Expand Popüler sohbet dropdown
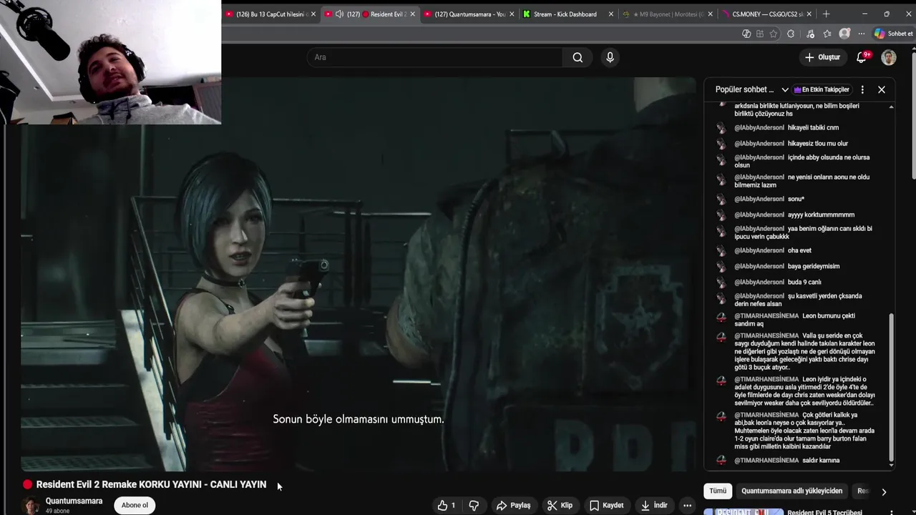 785,89
